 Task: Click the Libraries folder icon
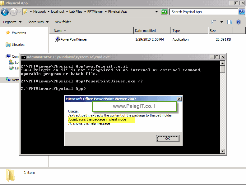click(8, 45)
